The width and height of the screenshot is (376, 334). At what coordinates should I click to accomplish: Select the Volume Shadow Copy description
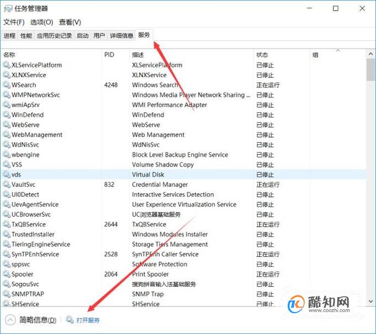coord(163,165)
